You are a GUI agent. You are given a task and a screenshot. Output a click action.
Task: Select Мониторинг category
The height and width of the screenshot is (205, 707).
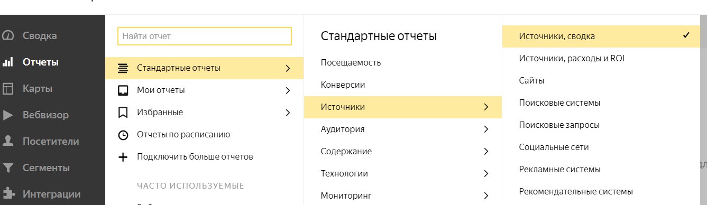click(x=403, y=195)
